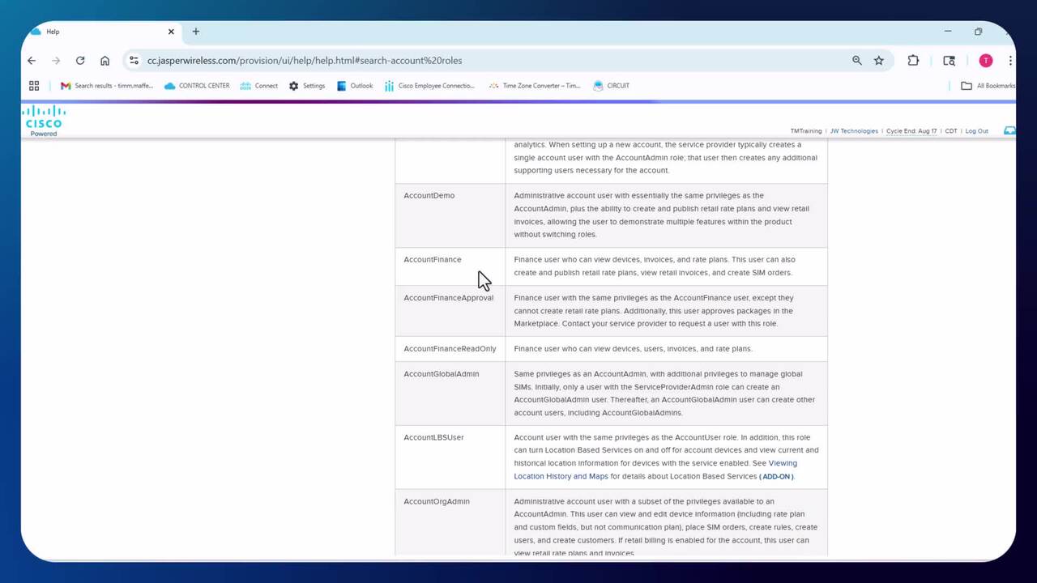Screen dimensions: 1037x583
Task: Click the zoom magnifier in address bar
Action: [856, 61]
